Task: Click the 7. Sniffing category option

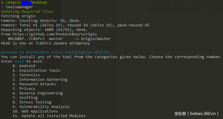Action: pos(25,98)
